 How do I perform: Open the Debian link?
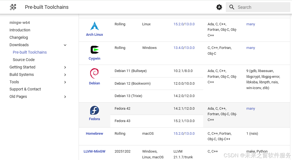(94, 83)
